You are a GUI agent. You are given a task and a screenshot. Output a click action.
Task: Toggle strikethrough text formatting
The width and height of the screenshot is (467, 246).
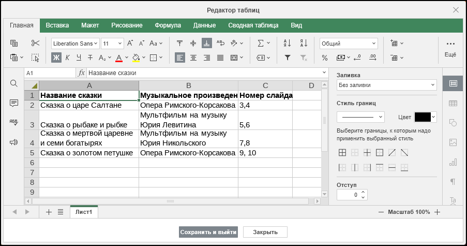pyautogui.click(x=90, y=57)
